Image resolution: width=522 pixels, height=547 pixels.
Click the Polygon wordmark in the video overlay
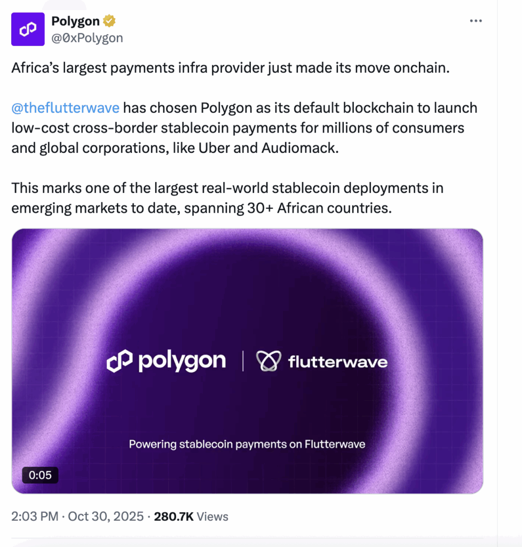coord(181,361)
